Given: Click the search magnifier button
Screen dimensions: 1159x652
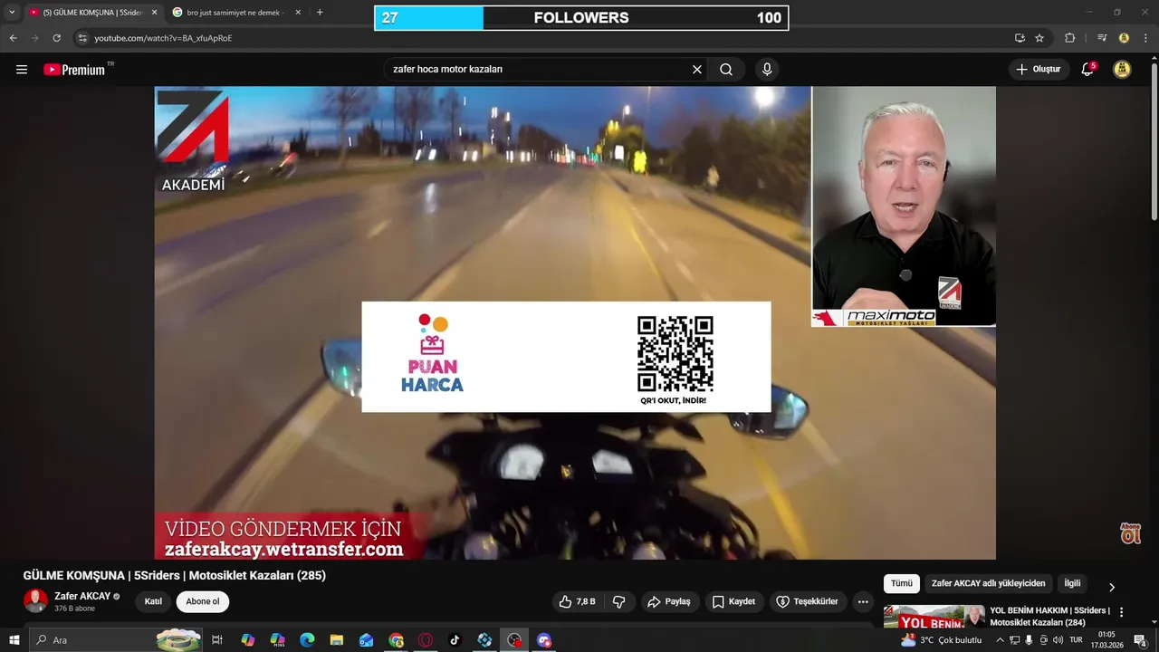Looking at the screenshot, I should (726, 70).
